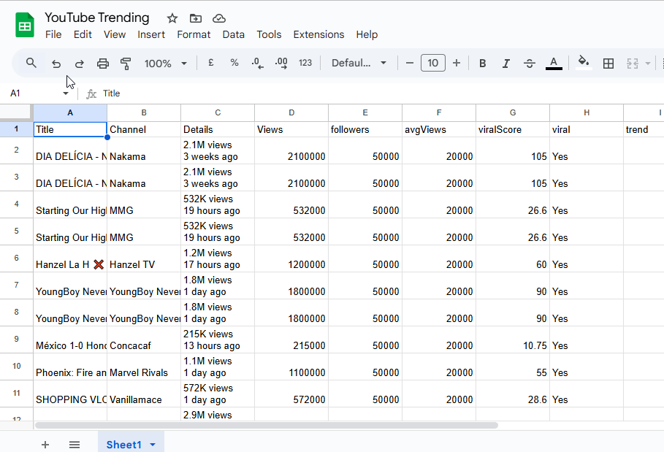This screenshot has height=452, width=664.
Task: Open the Insert menu
Action: 151,34
